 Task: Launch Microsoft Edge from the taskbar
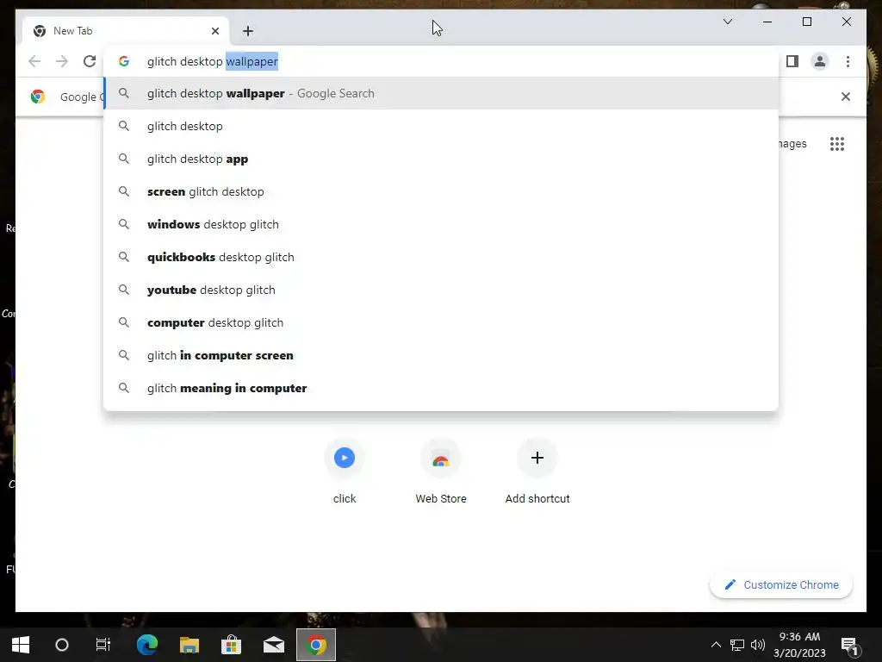click(147, 645)
